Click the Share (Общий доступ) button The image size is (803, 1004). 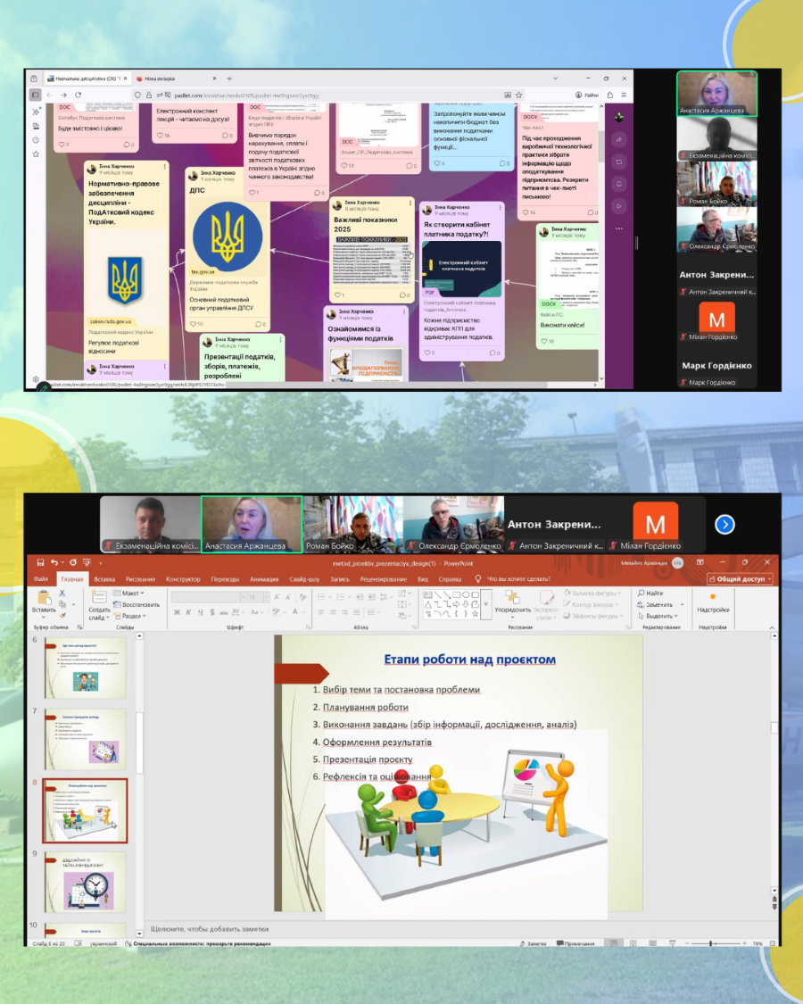741,578
